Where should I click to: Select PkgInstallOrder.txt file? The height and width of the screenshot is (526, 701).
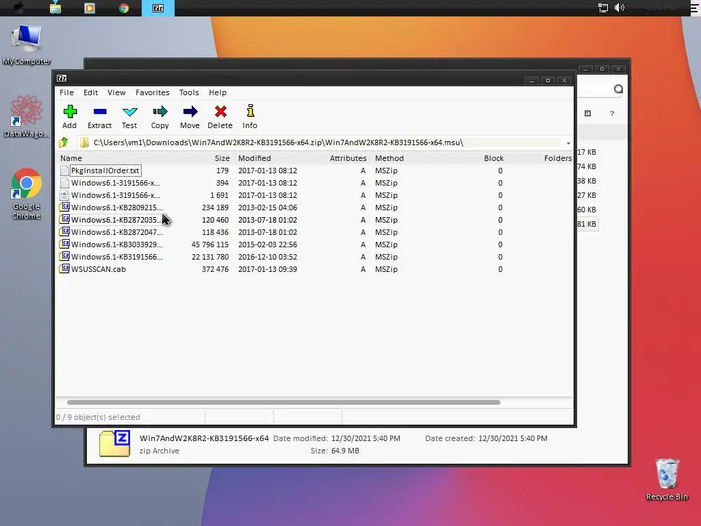coord(105,171)
